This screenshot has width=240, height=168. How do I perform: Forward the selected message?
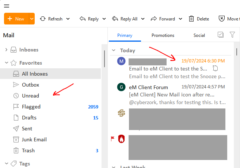coord(163,19)
